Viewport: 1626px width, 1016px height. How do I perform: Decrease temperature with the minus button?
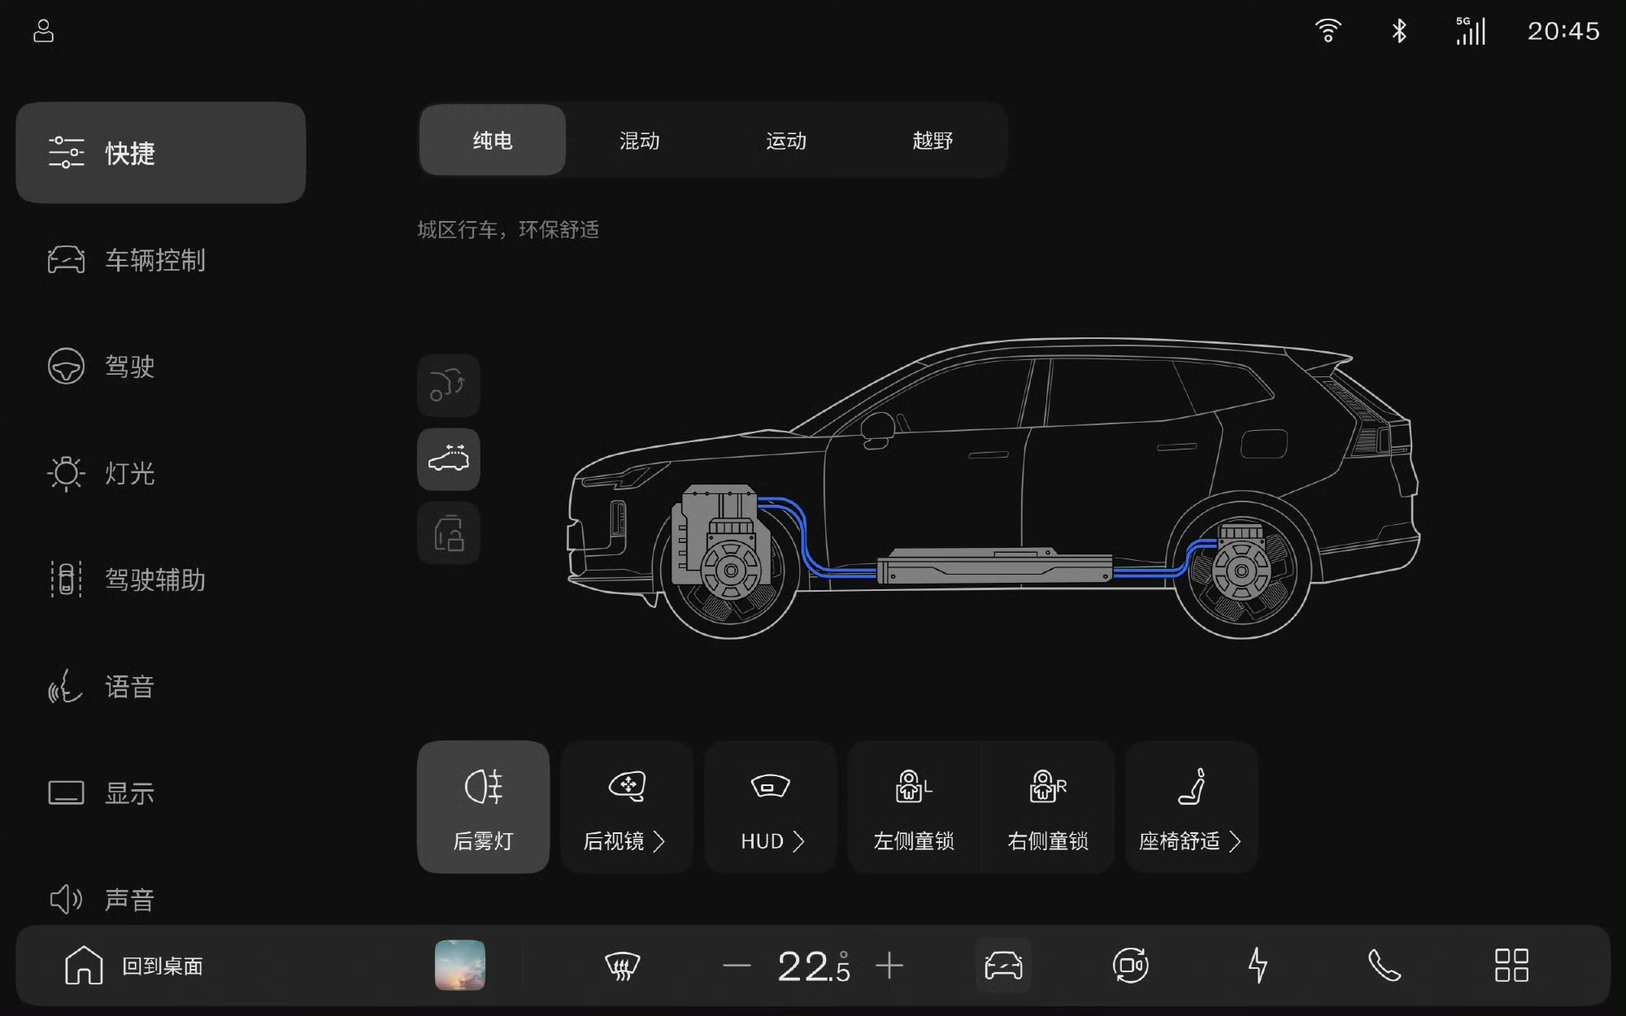pos(737,966)
